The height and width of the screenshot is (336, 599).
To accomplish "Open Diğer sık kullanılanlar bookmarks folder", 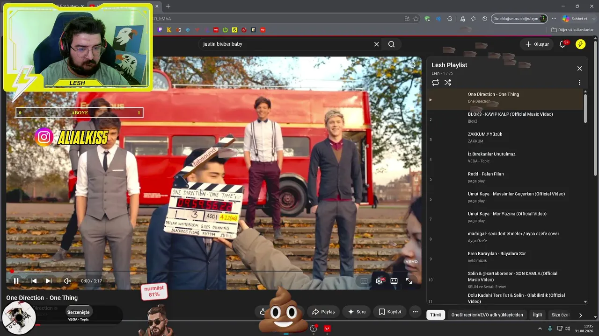I will [x=572, y=30].
